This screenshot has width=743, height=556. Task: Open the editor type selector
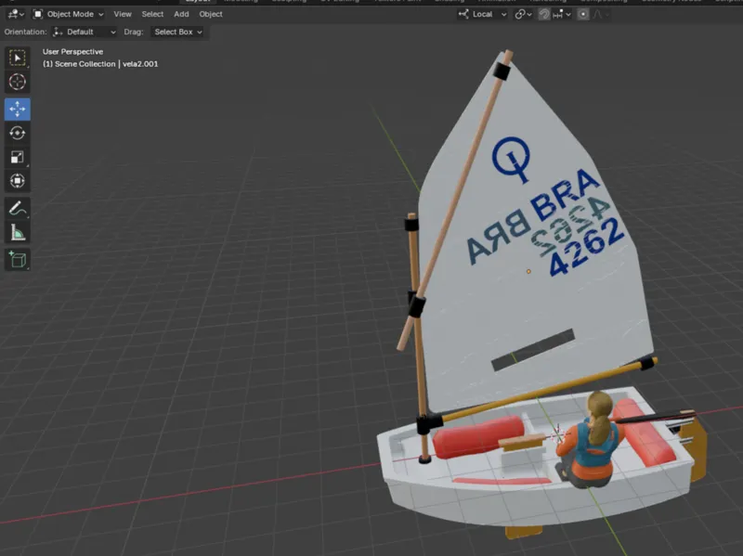(x=16, y=14)
